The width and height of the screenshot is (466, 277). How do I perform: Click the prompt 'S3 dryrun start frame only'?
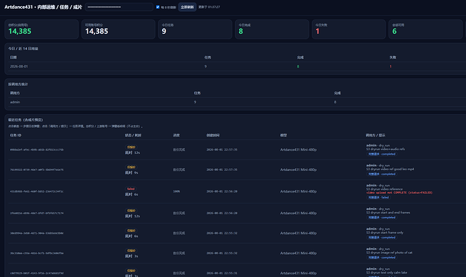coord(384,232)
